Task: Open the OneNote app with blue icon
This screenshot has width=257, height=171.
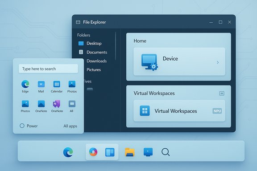Action: coord(41,104)
